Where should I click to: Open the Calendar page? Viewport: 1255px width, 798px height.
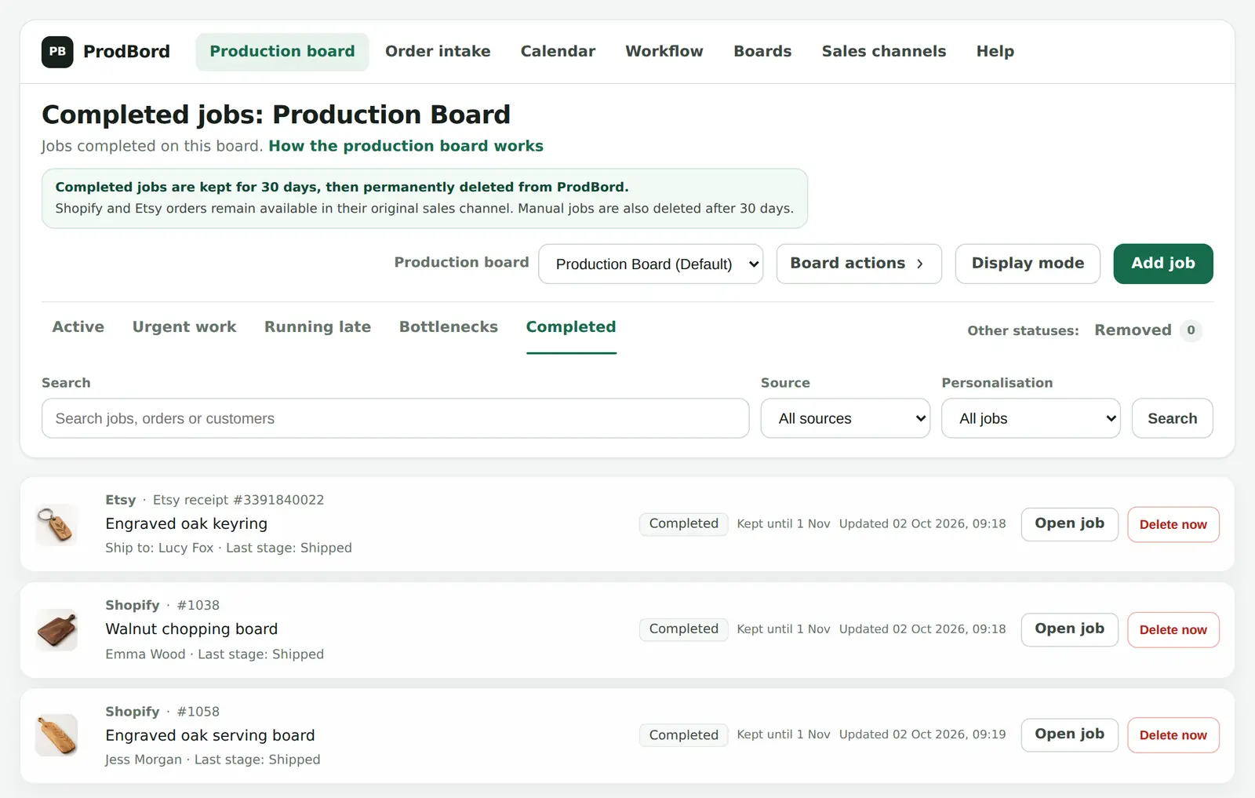coord(558,52)
